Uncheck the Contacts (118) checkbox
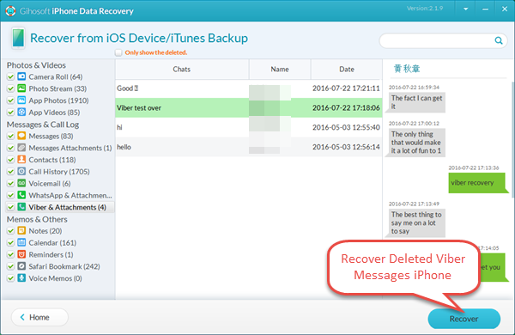The height and width of the screenshot is (335, 515). [10, 160]
